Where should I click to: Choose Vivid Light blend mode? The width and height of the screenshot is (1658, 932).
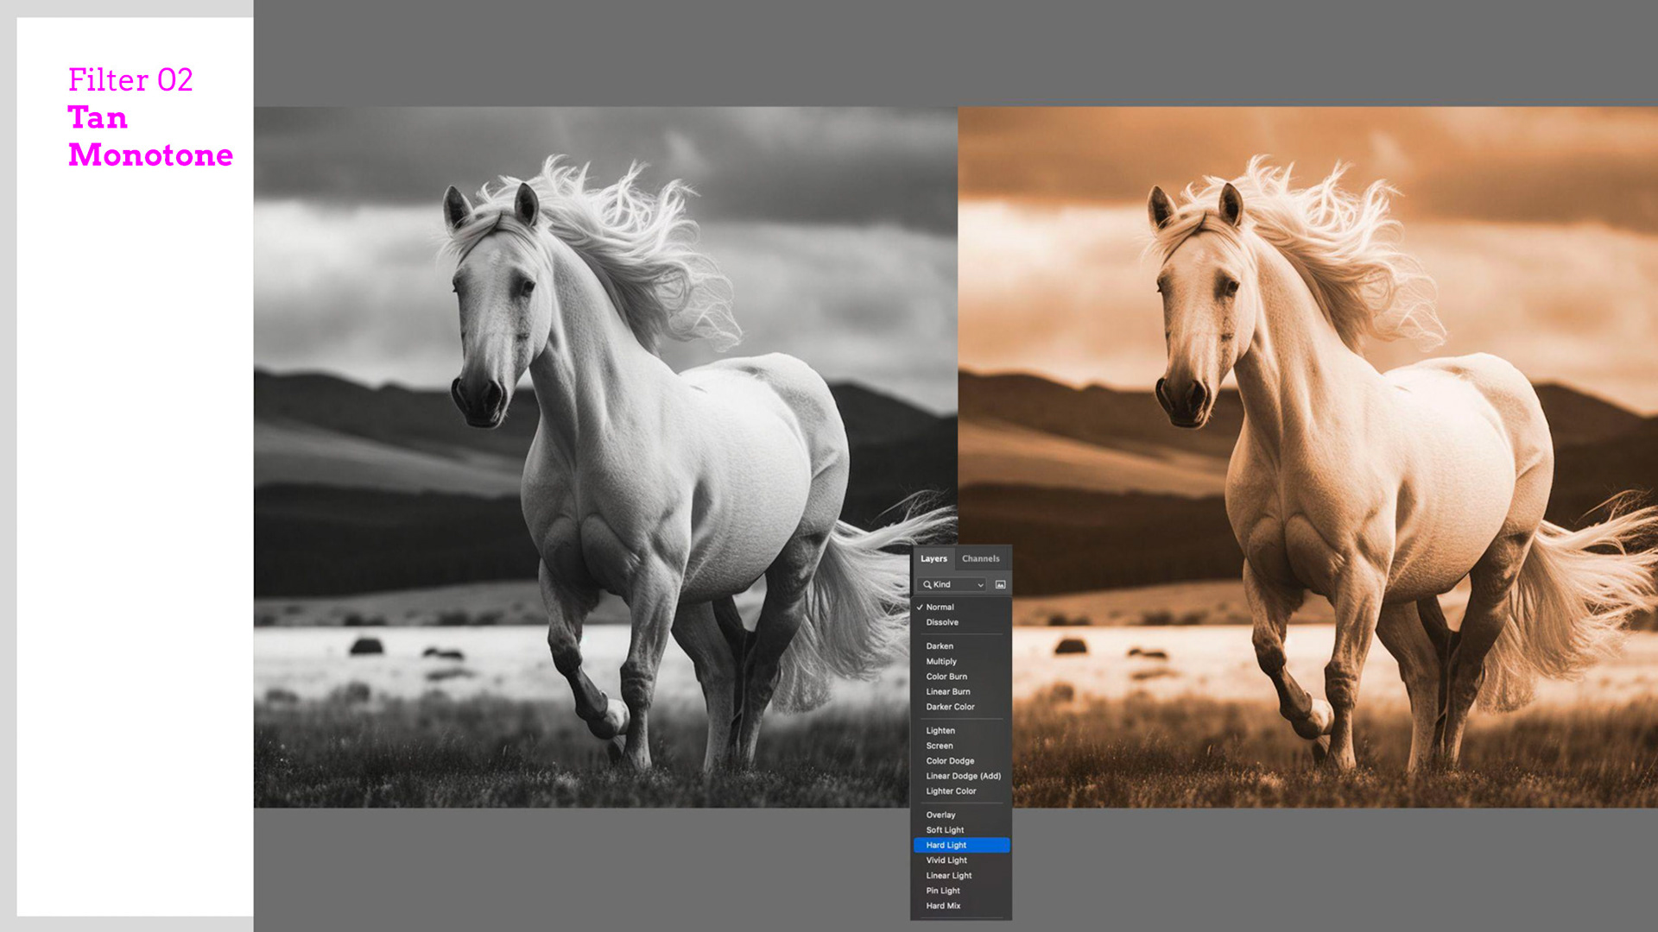[x=946, y=860]
